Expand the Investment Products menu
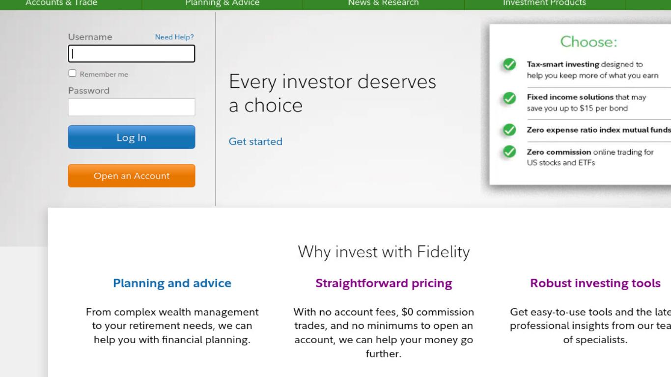Viewport: 671px width, 377px height. click(x=544, y=3)
